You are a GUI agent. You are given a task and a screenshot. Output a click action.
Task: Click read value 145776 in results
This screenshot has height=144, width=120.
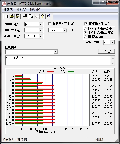pos(108,86)
